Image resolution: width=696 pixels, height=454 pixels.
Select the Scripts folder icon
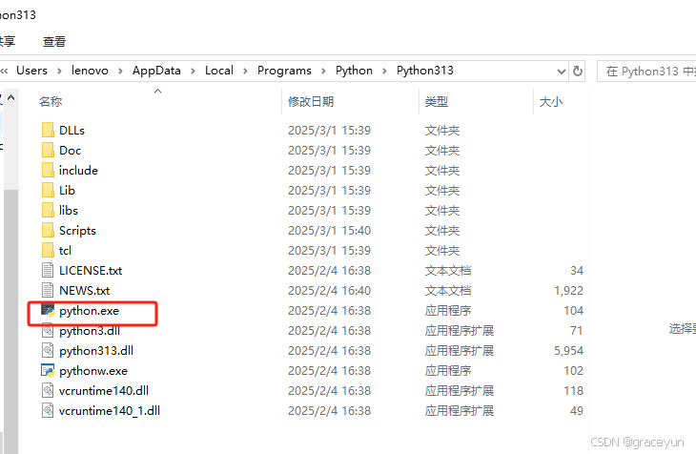[48, 230]
